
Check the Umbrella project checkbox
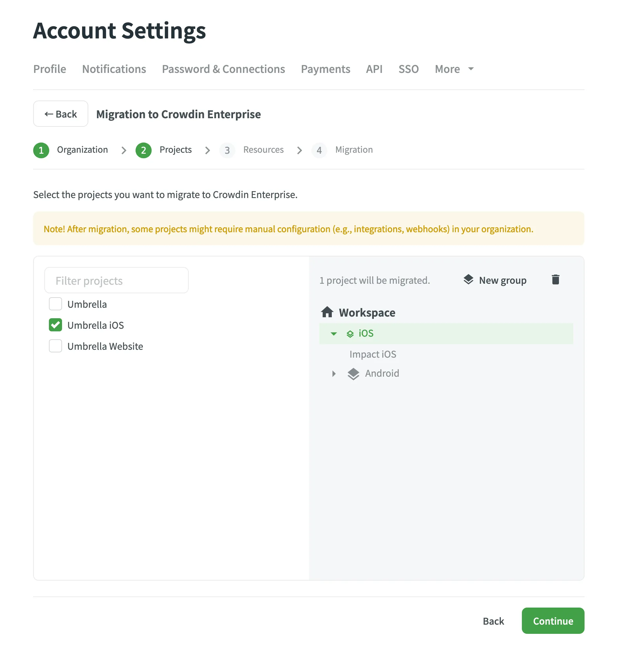coord(55,304)
